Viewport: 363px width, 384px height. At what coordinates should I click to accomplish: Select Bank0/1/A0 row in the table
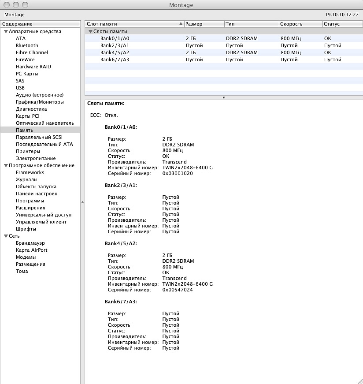[224, 38]
